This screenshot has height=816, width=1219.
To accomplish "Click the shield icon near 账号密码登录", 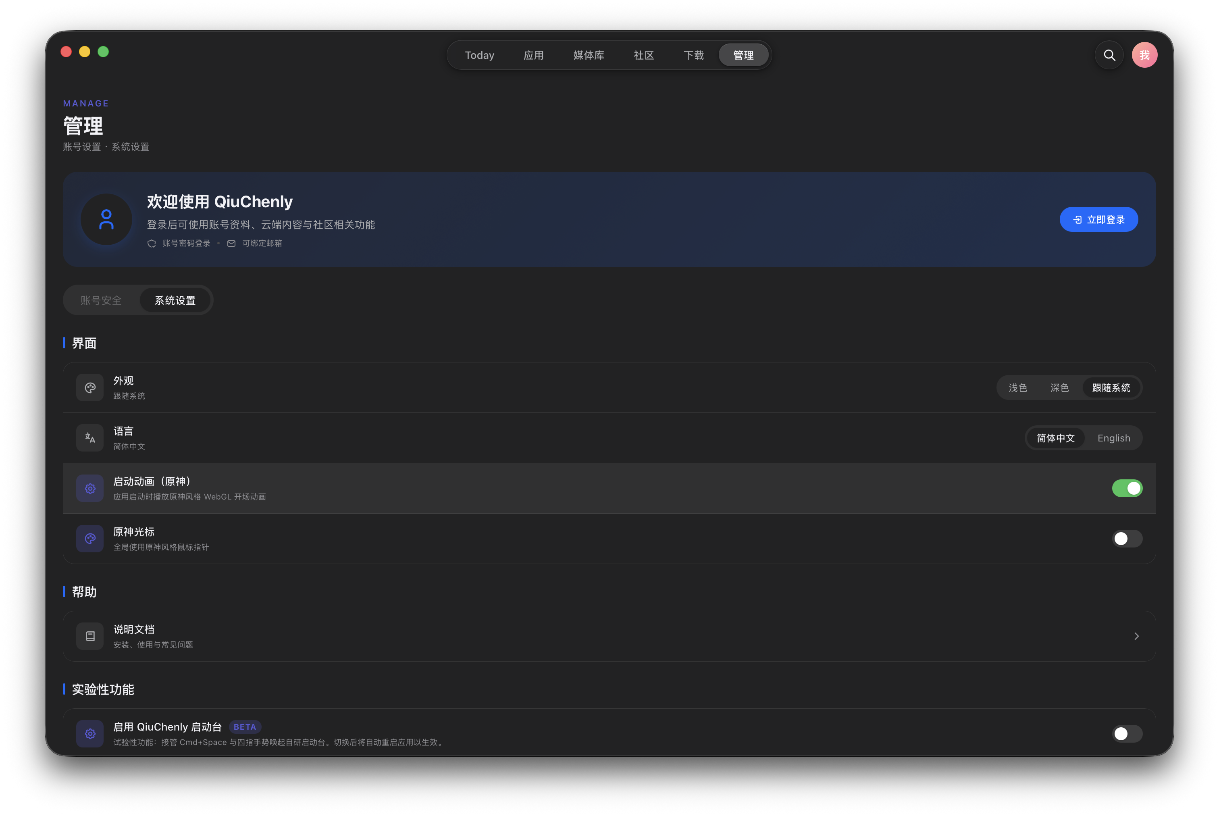I will click(152, 244).
